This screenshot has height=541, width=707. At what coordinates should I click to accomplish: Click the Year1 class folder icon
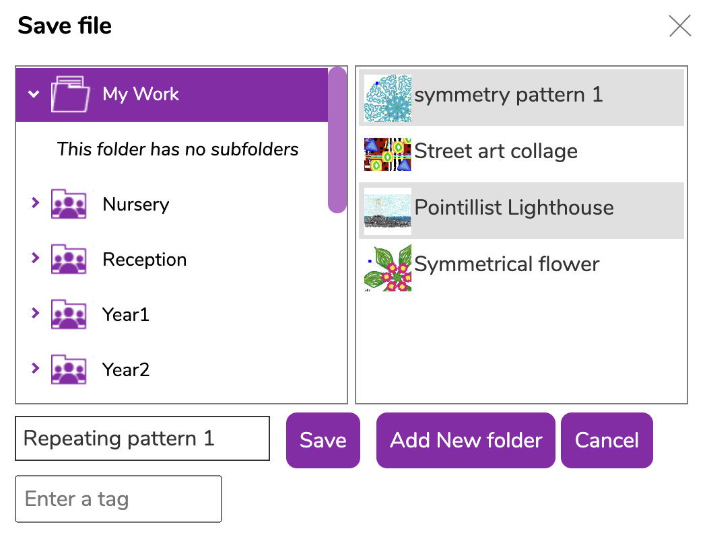[x=69, y=314]
